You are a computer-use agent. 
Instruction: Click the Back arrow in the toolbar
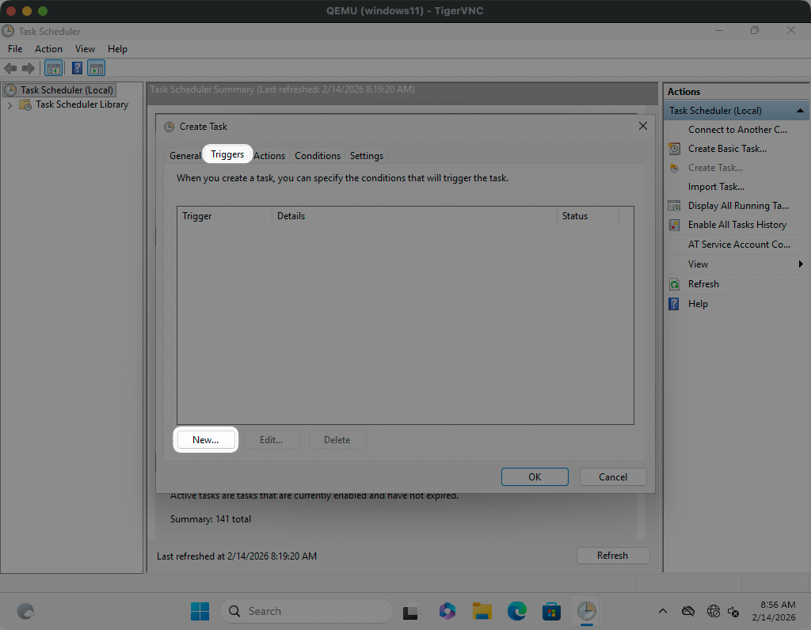coord(10,68)
